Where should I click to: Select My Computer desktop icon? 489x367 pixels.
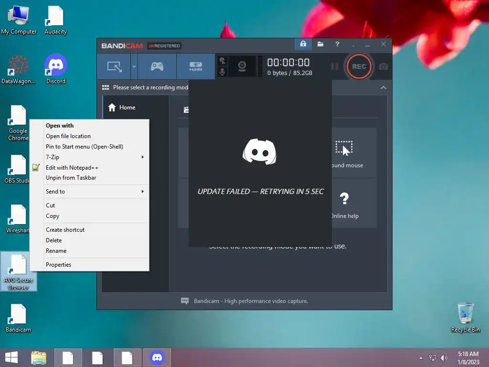pos(19,20)
